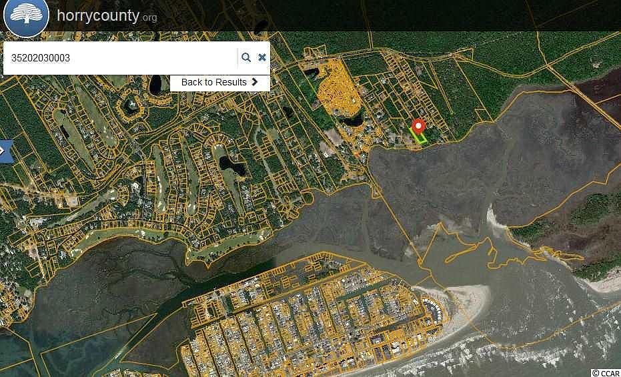Go back with the Back to Results button
This screenshot has height=377, width=621.
click(x=220, y=82)
